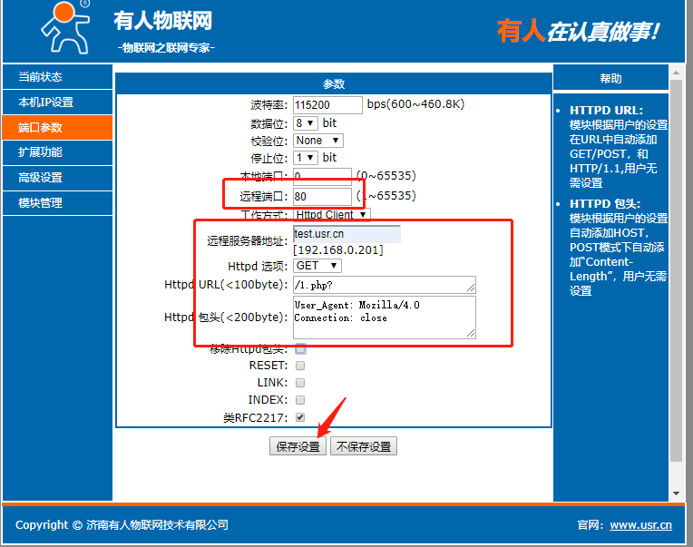Open the 本机IP设置 page
This screenshot has width=693, height=547.
point(56,103)
